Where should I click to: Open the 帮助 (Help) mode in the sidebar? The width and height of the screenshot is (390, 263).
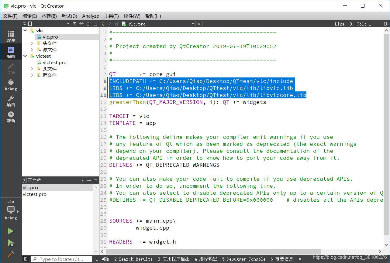[x=11, y=117]
